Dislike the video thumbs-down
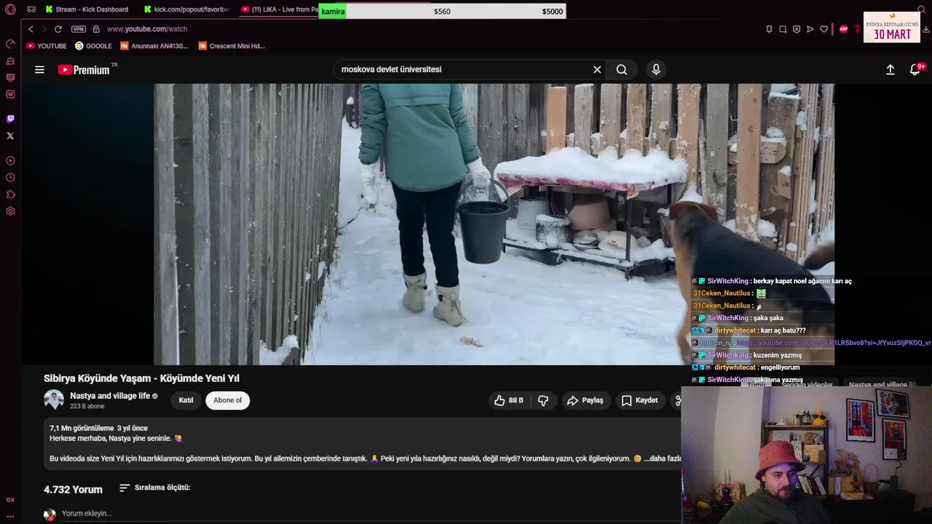Viewport: 932px width, 524px height. pos(543,400)
